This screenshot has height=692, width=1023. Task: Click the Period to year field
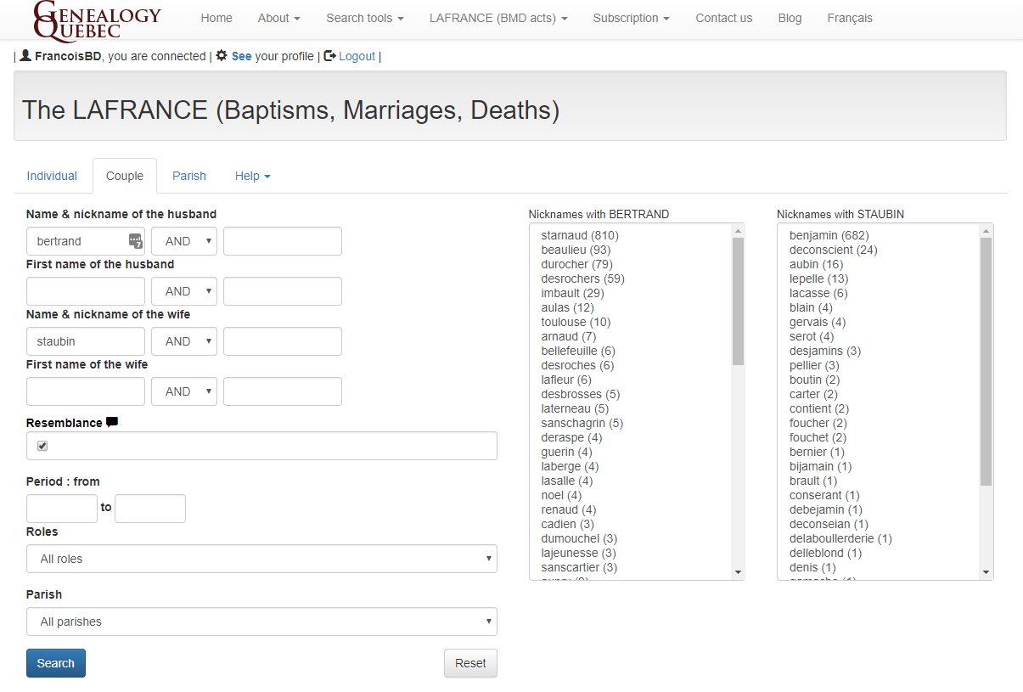150,509
